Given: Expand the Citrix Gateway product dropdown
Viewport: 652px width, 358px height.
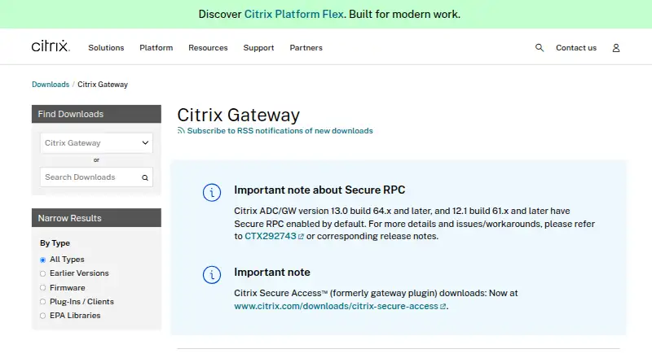Looking at the screenshot, I should click(x=96, y=143).
